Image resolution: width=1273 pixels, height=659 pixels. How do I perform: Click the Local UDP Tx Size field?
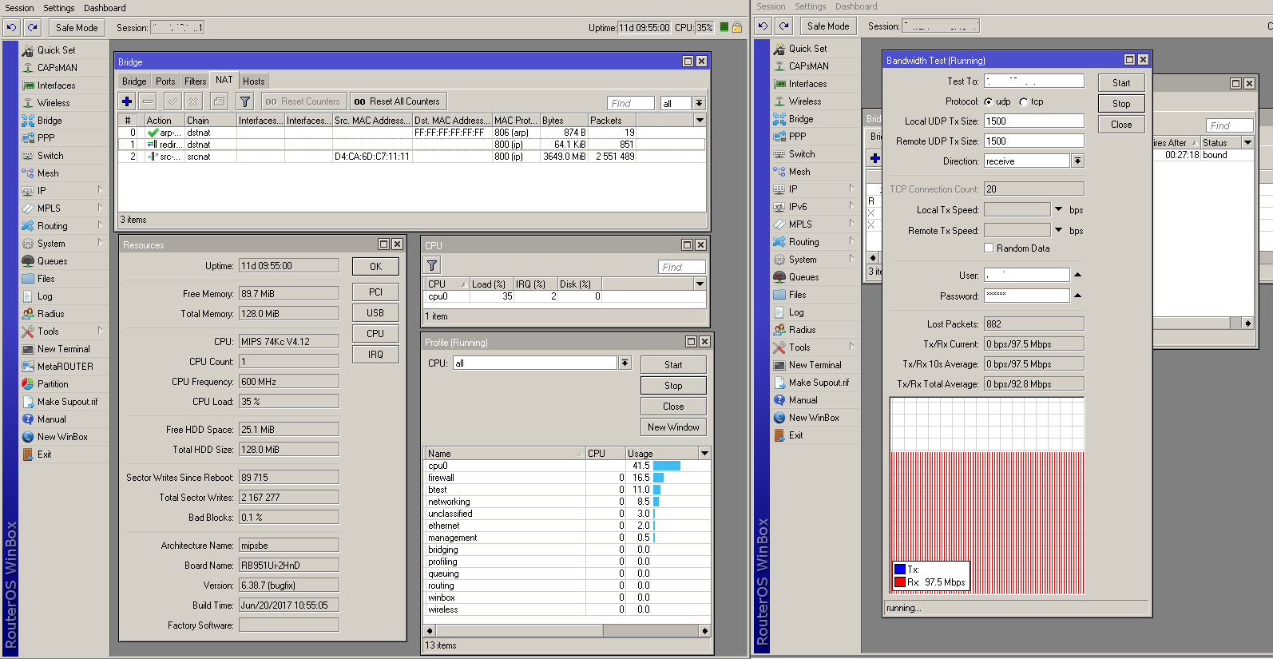pyautogui.click(x=1033, y=121)
